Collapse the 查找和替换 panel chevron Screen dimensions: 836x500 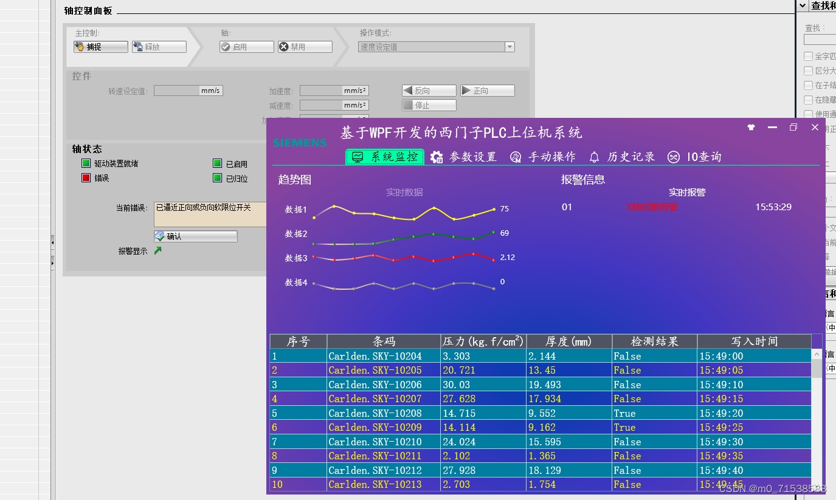click(x=803, y=5)
